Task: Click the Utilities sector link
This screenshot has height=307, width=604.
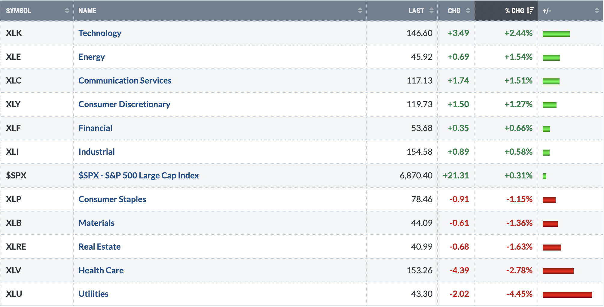Action: (93, 294)
